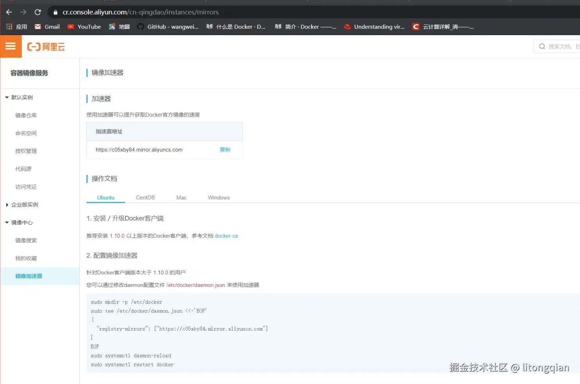Click the address bar URL
Viewport: 580px width, 384px height.
pyautogui.click(x=141, y=12)
